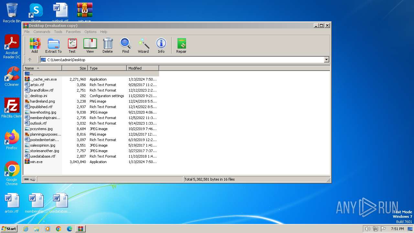Open the Wizard toolbar icon
414x233 pixels.
click(x=143, y=46)
